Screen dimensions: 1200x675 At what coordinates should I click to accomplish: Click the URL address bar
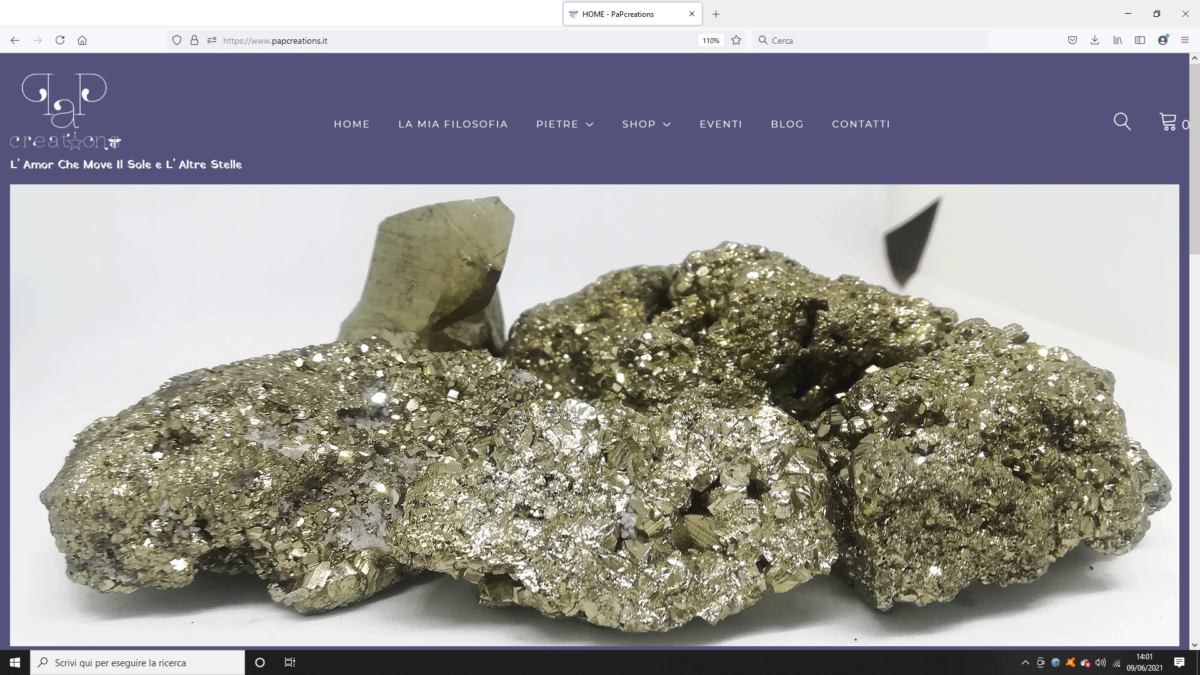[x=456, y=41]
